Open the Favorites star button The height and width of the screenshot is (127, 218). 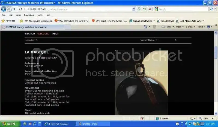pyautogui.click(x=8, y=21)
